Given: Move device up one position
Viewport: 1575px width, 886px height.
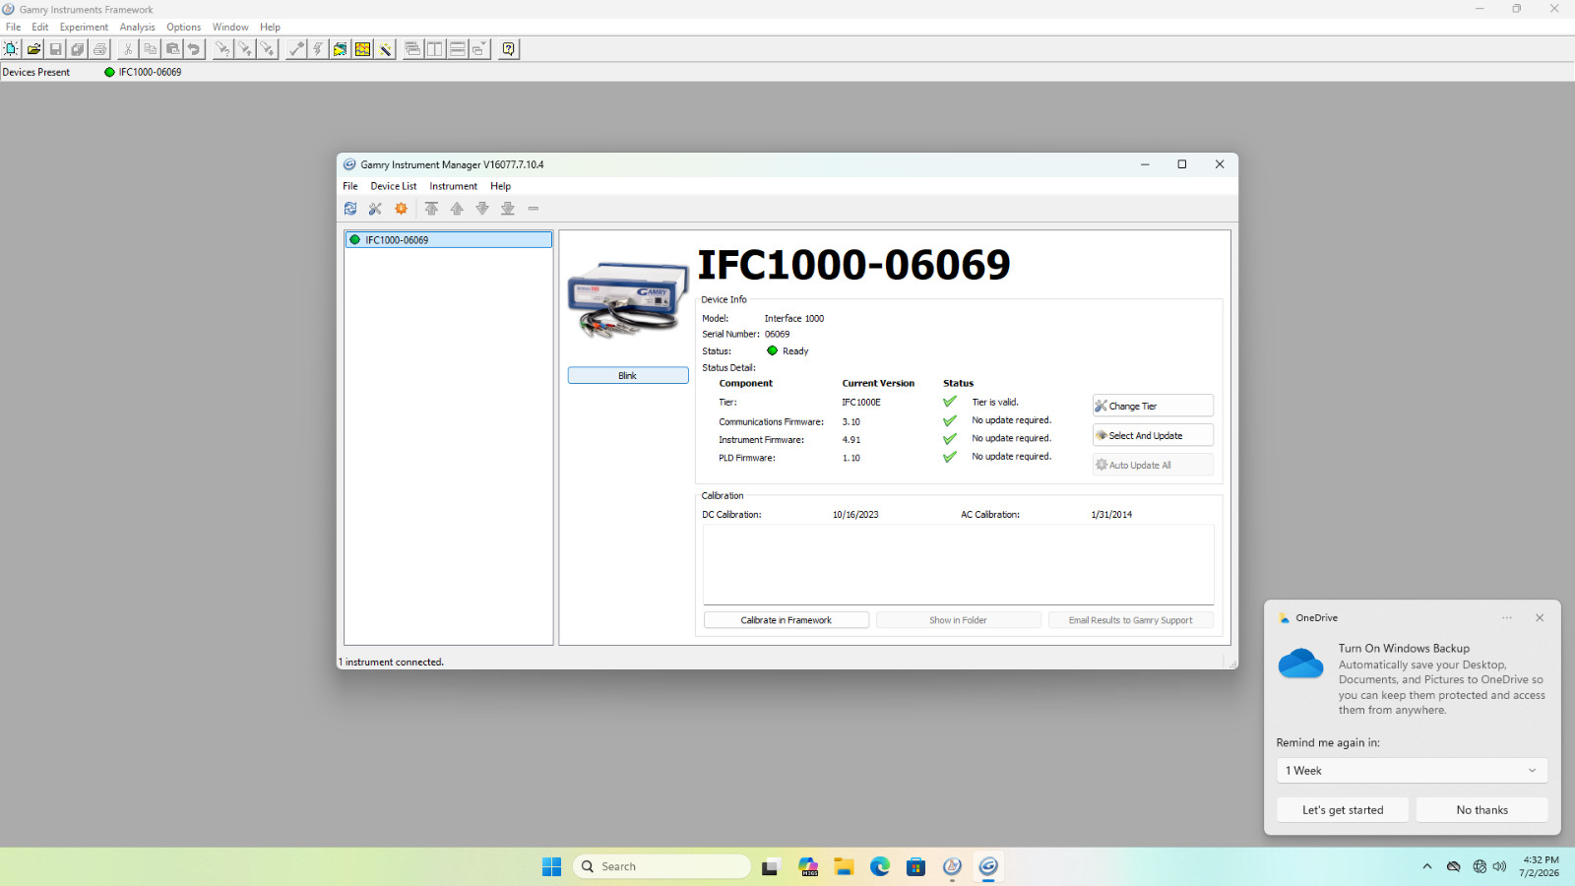Looking at the screenshot, I should 457,209.
